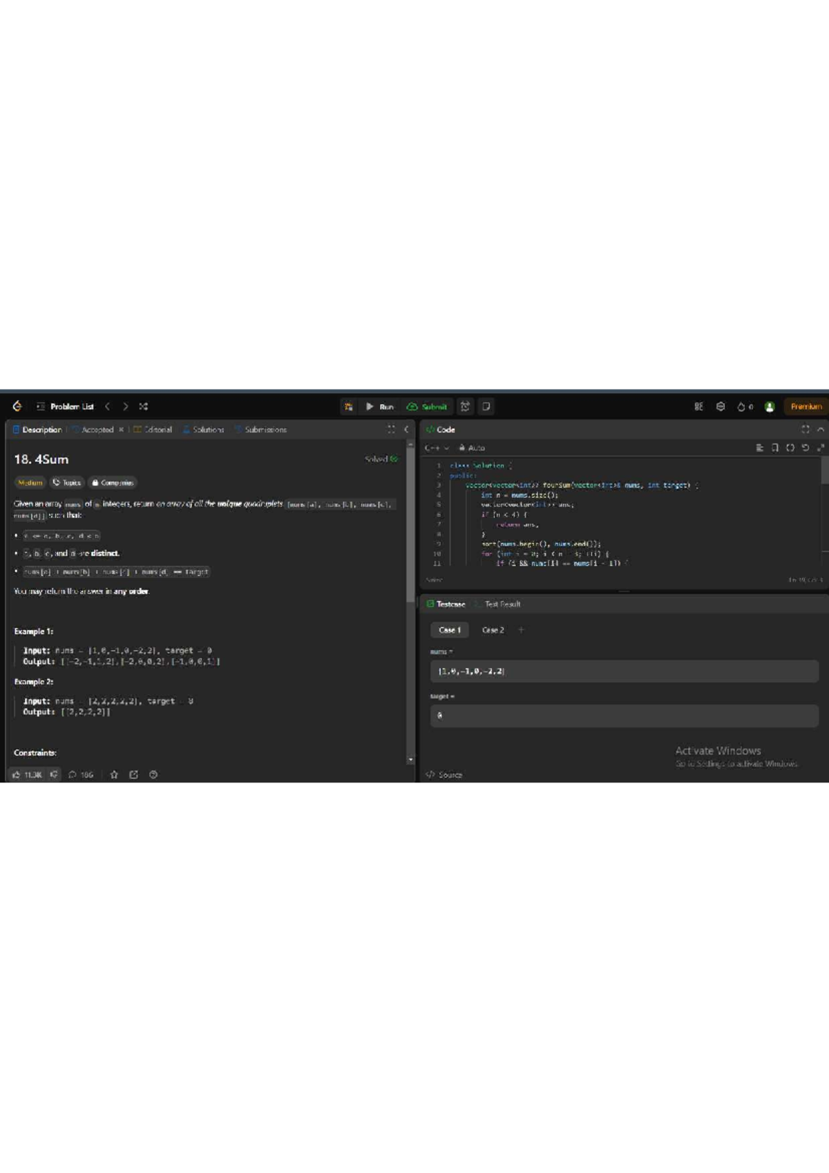
Task: Click the Medium difficulty tag
Action: (x=30, y=482)
